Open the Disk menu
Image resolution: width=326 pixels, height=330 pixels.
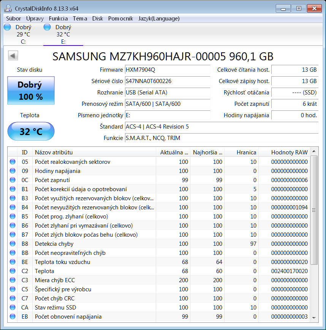97,18
